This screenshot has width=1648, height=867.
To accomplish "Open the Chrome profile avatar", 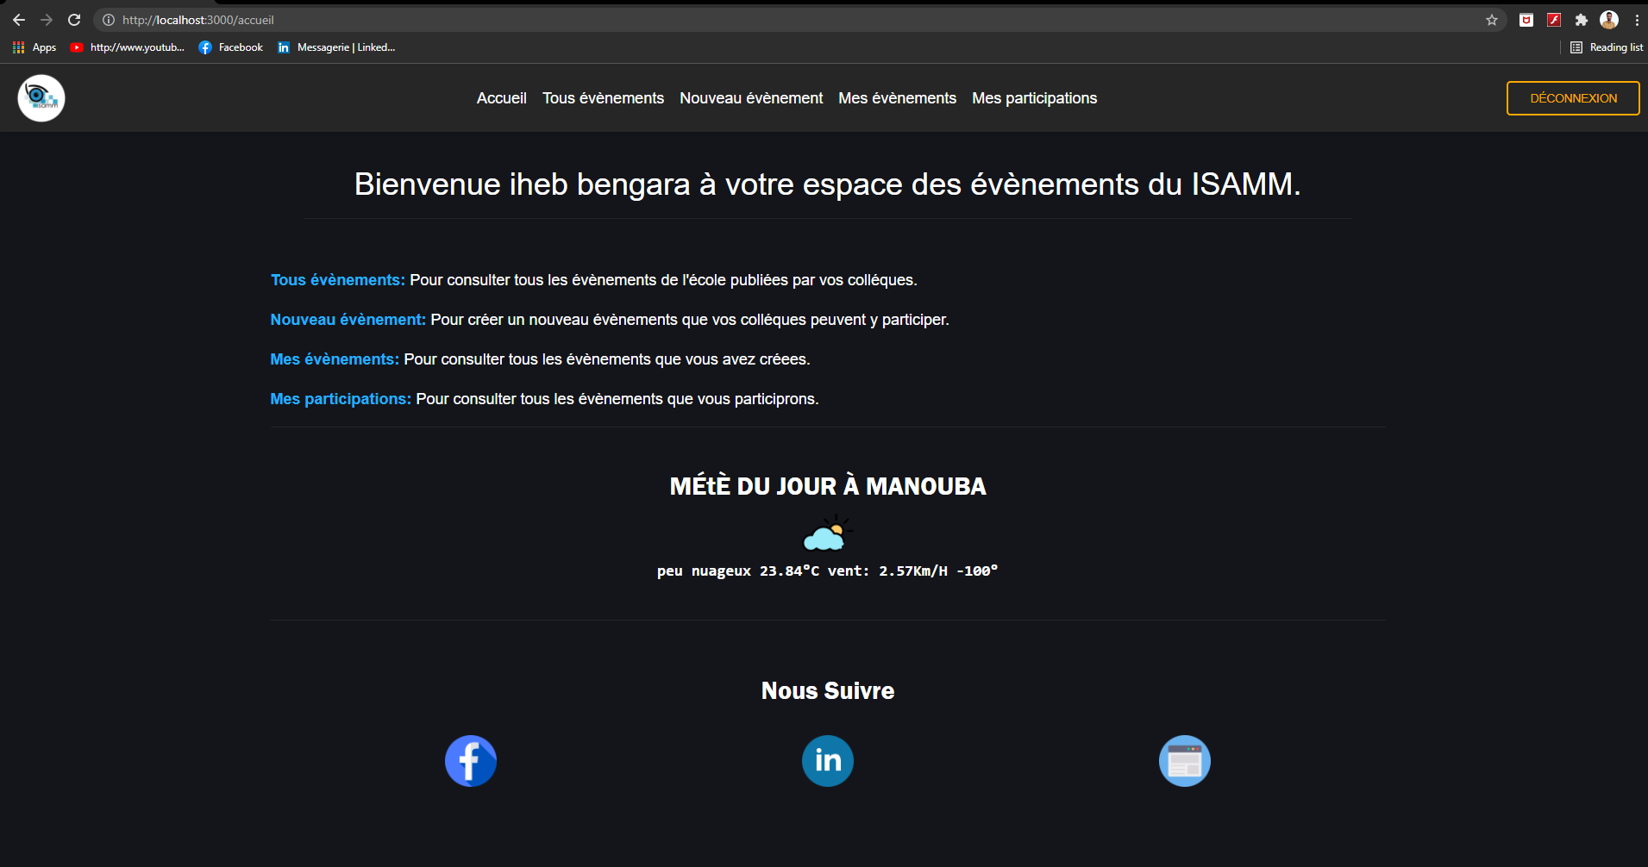I will (x=1608, y=19).
